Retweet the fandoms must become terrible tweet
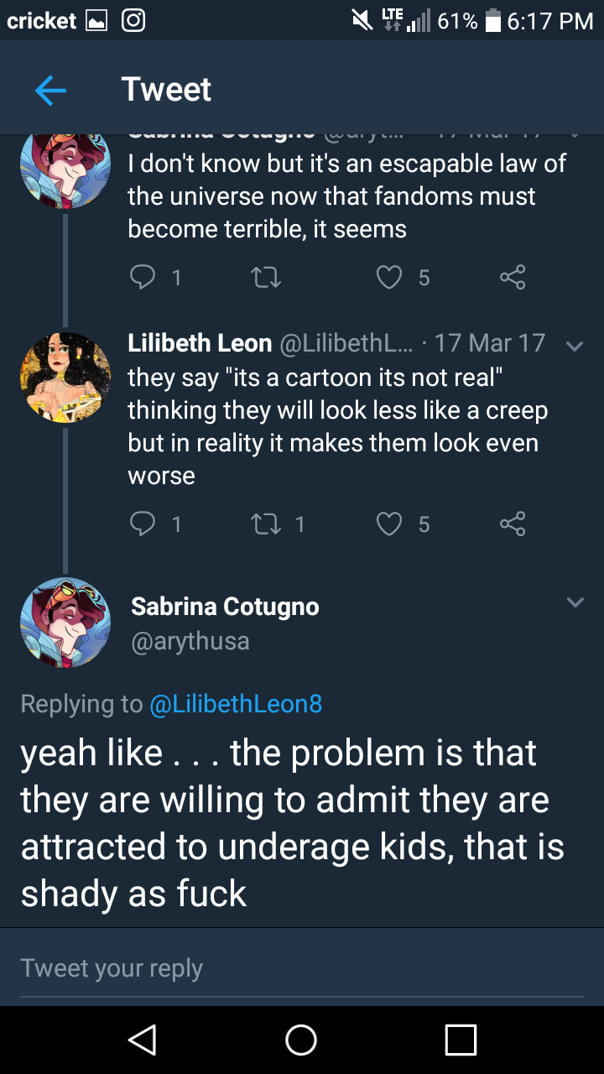The width and height of the screenshot is (604, 1074). pyautogui.click(x=265, y=277)
